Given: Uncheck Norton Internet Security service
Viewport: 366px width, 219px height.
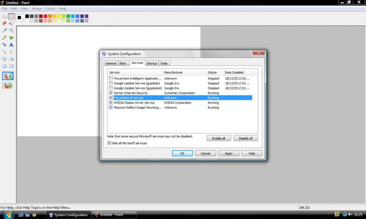Looking at the screenshot, I should [111, 93].
